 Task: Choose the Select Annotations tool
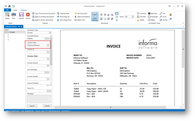(x=82, y=17)
